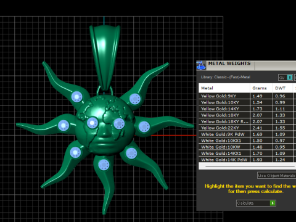Select the Yellow Gold:10KY row
The width and height of the screenshot is (296, 222).
(247, 102)
